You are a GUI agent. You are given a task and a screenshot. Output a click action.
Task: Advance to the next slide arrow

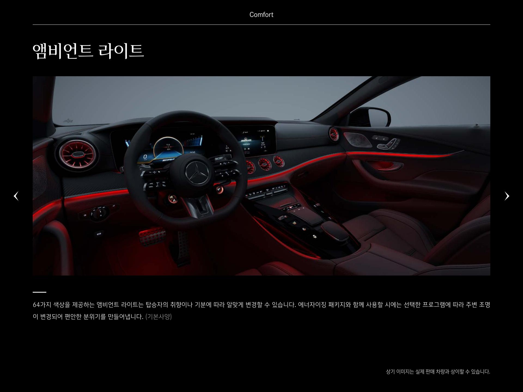tap(507, 196)
